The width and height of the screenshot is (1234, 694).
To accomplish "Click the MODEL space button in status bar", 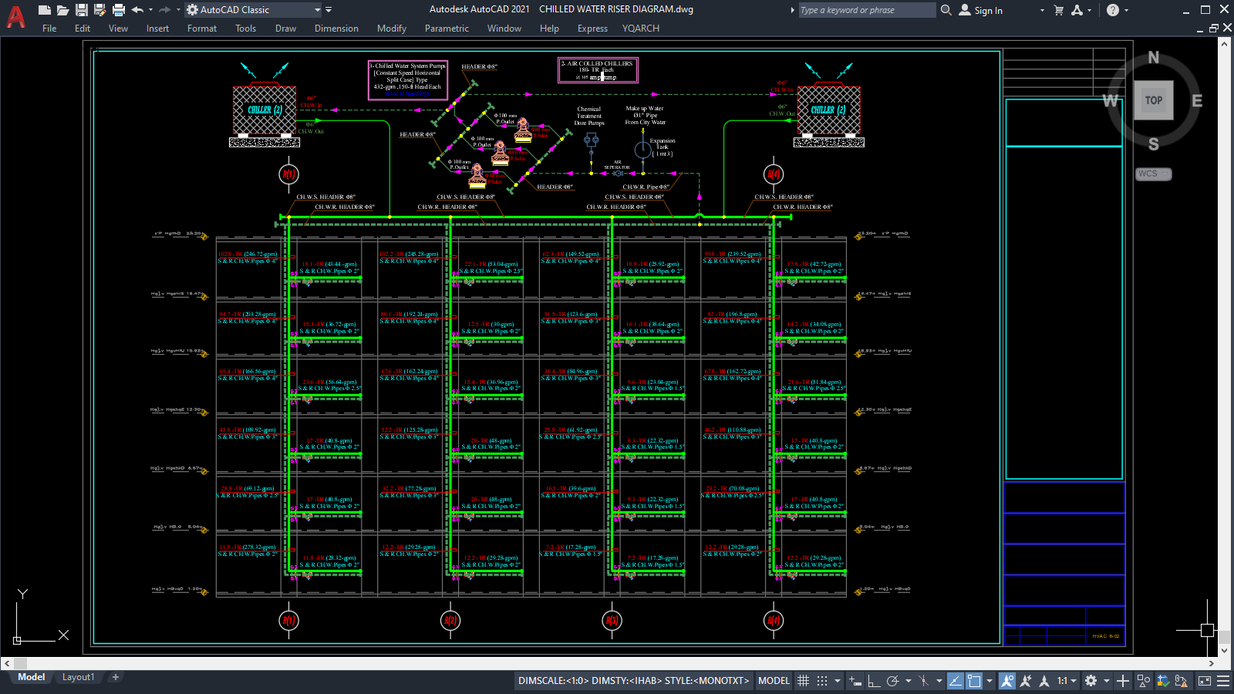I will tap(774, 681).
